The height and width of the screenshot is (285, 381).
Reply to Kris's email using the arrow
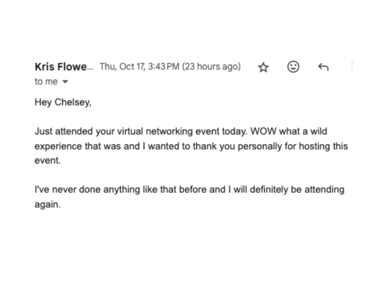[323, 67]
